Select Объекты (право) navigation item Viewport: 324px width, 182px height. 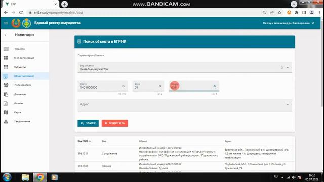point(25,76)
